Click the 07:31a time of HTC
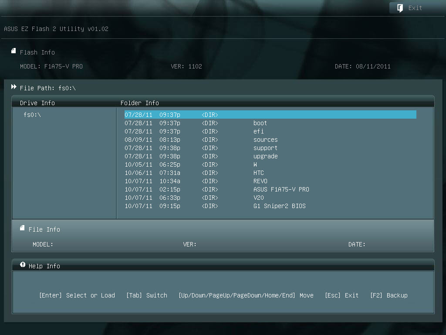The image size is (446, 335). (170, 173)
